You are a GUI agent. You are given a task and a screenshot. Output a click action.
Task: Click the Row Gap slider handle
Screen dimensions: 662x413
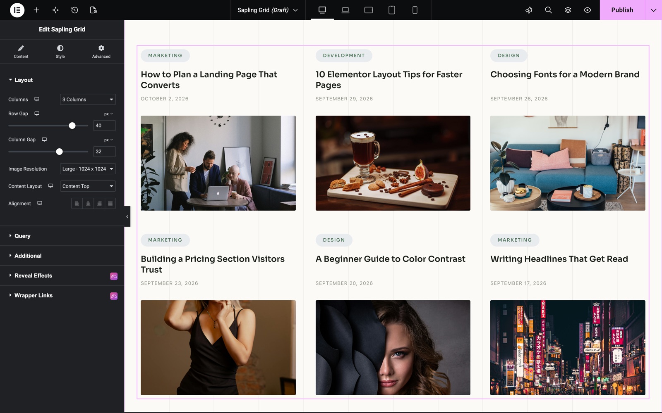tap(72, 126)
